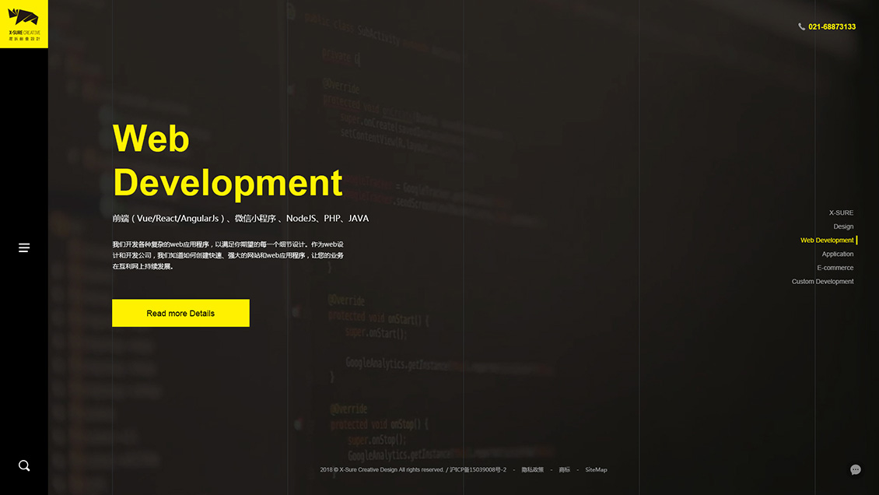
Task: Open search with the magnifier icon
Action: [24, 465]
